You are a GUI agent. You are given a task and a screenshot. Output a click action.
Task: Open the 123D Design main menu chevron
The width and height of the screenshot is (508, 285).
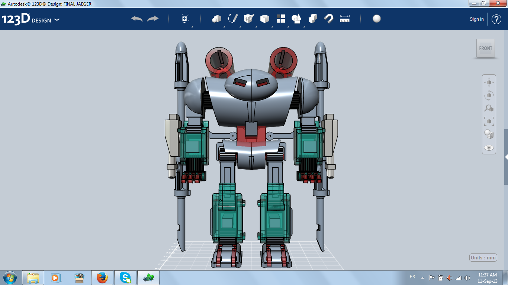coord(57,20)
